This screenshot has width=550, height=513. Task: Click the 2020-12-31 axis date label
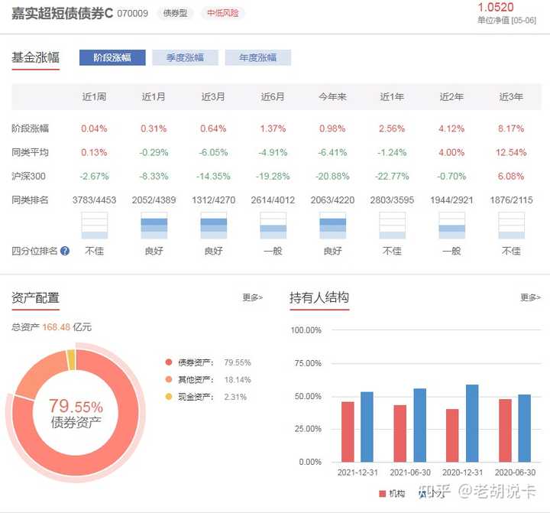462,472
